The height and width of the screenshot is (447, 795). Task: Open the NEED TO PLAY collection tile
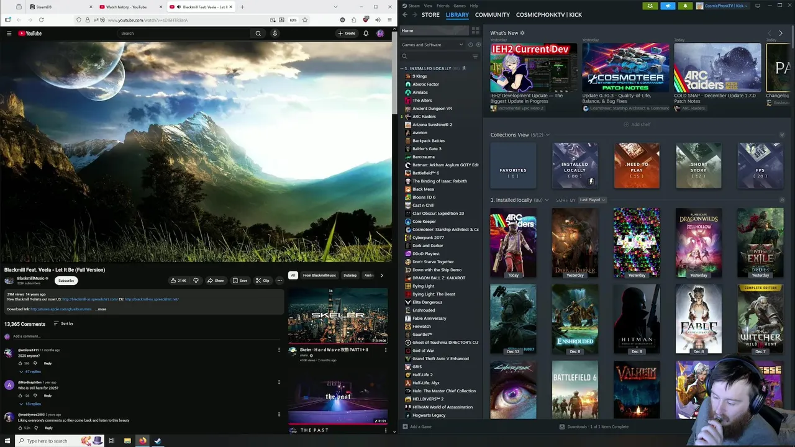pos(637,166)
